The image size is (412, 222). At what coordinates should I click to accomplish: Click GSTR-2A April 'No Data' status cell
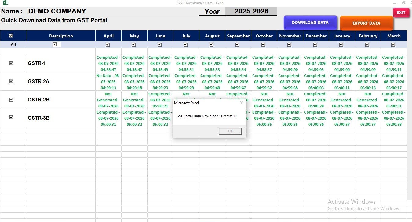coord(108,82)
